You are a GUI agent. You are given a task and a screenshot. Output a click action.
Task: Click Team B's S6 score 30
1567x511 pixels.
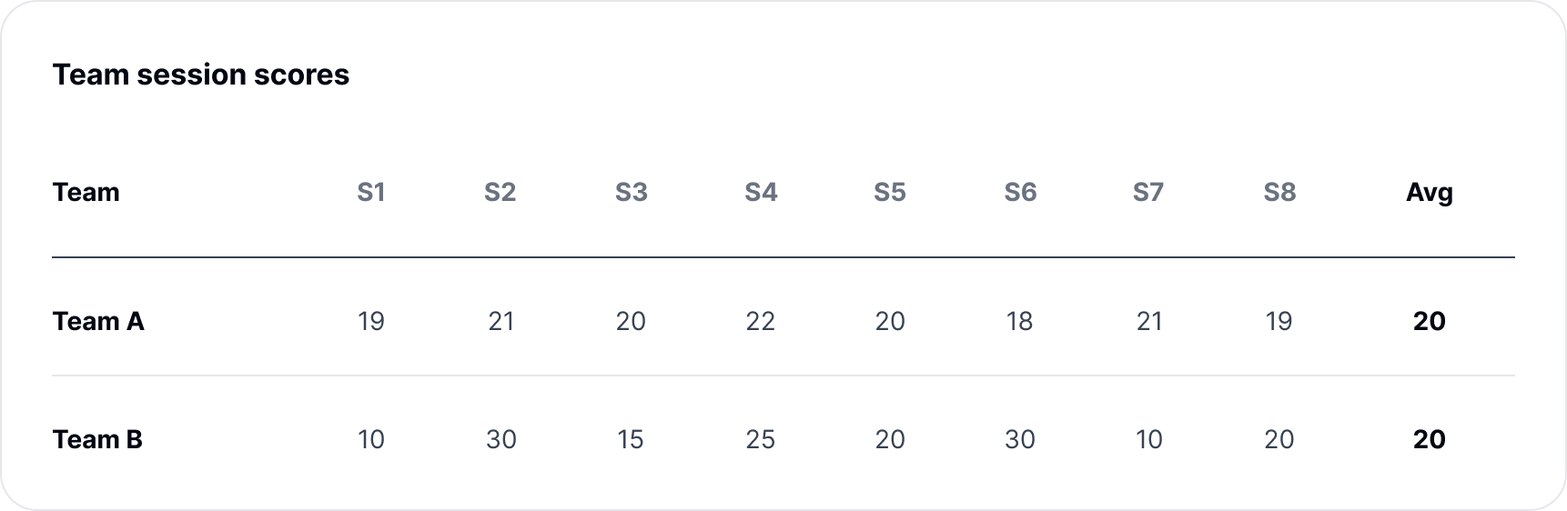coord(1020,439)
